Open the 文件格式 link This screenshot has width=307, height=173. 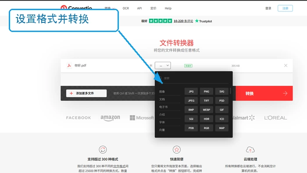pyautogui.click(x=119, y=166)
